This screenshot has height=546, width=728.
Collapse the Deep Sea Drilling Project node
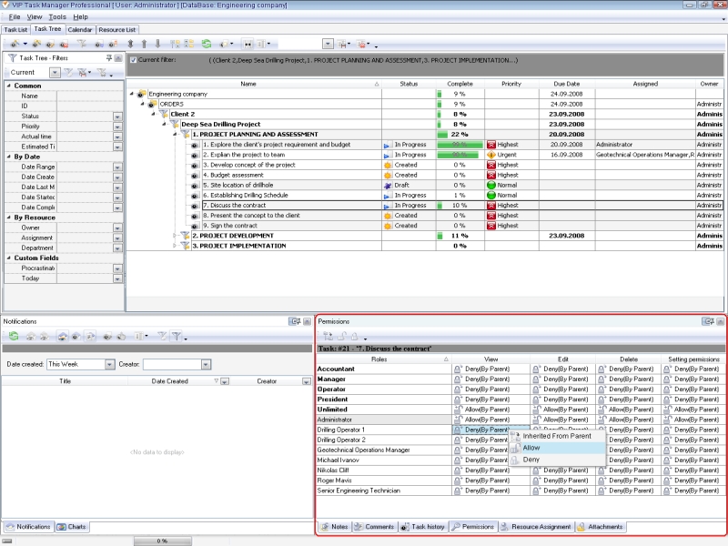click(165, 124)
